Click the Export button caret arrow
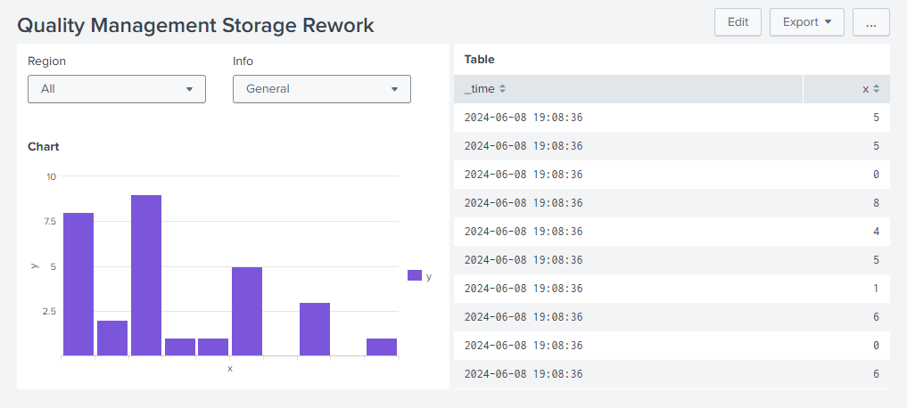This screenshot has height=408, width=907. pyautogui.click(x=829, y=22)
